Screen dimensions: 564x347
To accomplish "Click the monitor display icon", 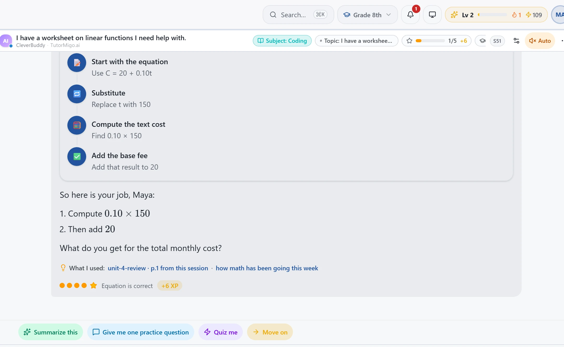I will click(432, 15).
